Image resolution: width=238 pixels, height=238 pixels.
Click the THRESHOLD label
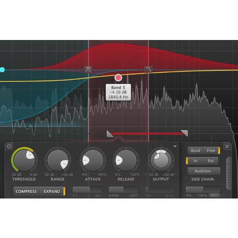[24, 179]
